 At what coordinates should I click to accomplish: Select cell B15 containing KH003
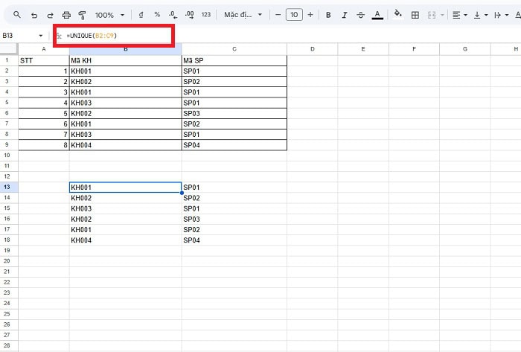pyautogui.click(x=125, y=208)
